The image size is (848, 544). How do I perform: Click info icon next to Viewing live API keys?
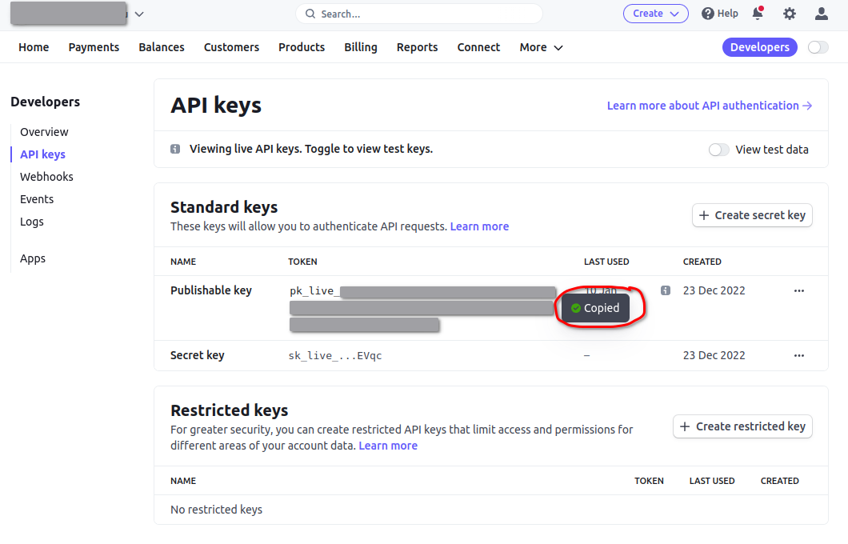[175, 149]
